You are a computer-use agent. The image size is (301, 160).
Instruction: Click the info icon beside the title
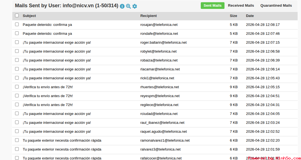[122, 6]
